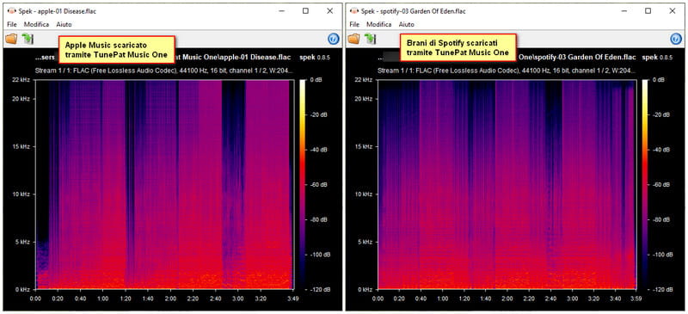Click the spectrogram plot in apple-01 Disease window

[164, 184]
